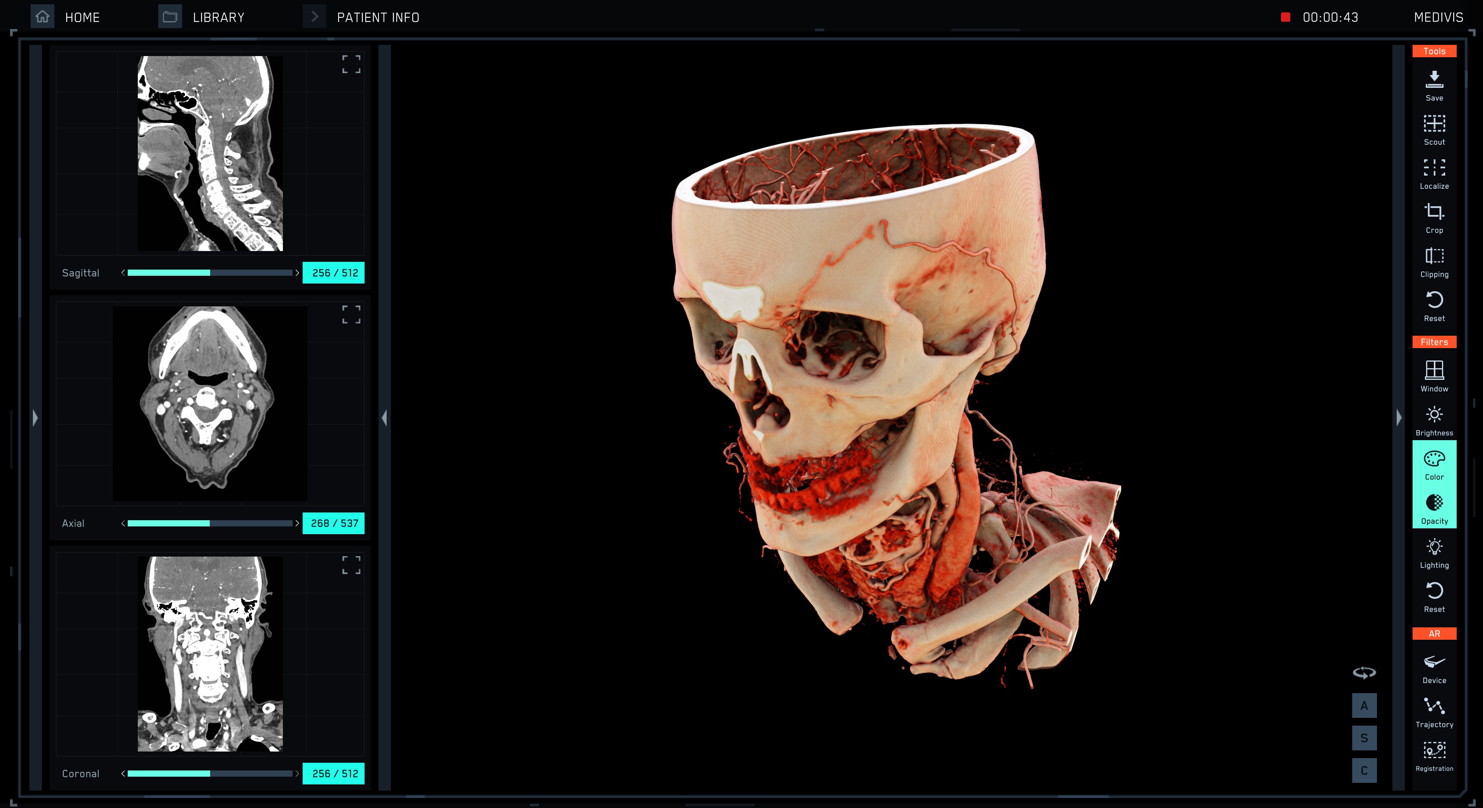The image size is (1483, 808).
Task: Toggle axial view with the A button
Action: (1365, 705)
